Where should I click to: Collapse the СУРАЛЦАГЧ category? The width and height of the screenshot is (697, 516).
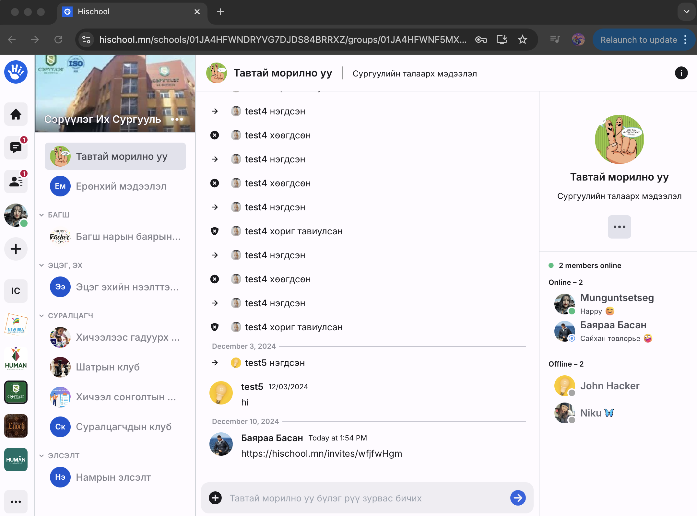(x=41, y=316)
